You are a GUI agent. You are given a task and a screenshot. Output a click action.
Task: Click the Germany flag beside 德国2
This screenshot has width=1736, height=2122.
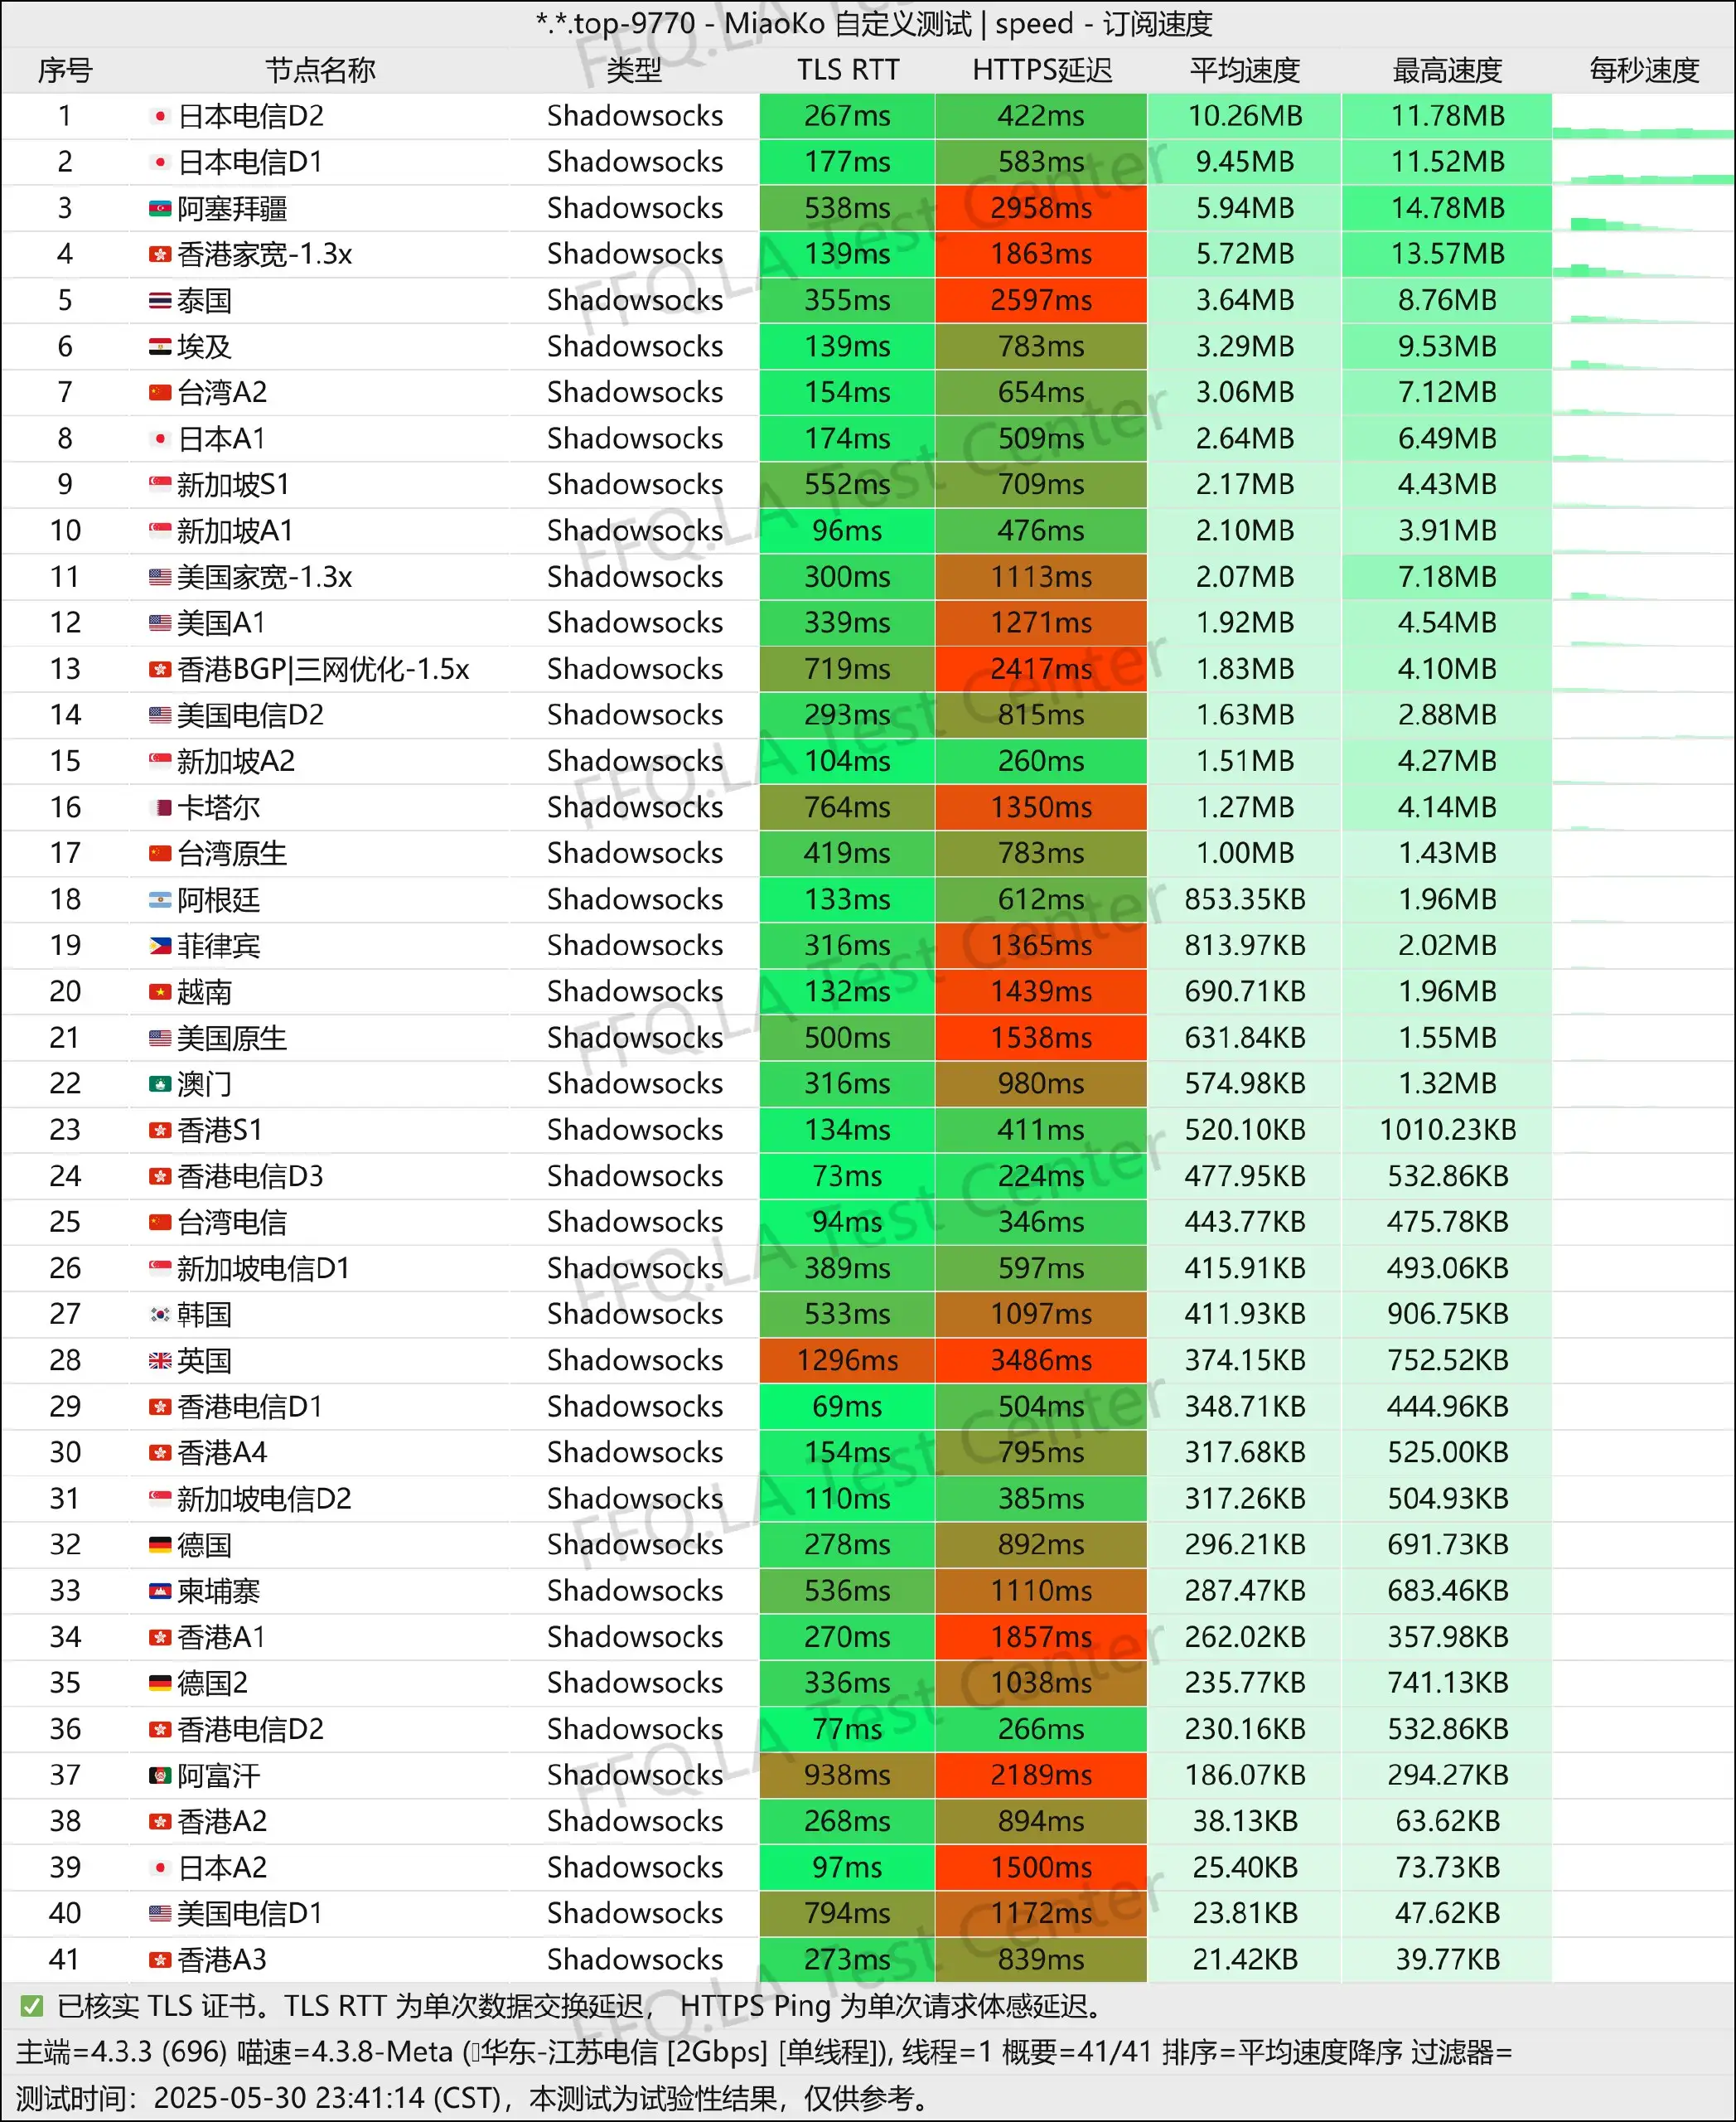(x=160, y=1683)
